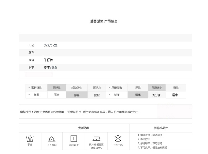
Task: Click the 高弹力 elasticity option
Action: (97, 88)
